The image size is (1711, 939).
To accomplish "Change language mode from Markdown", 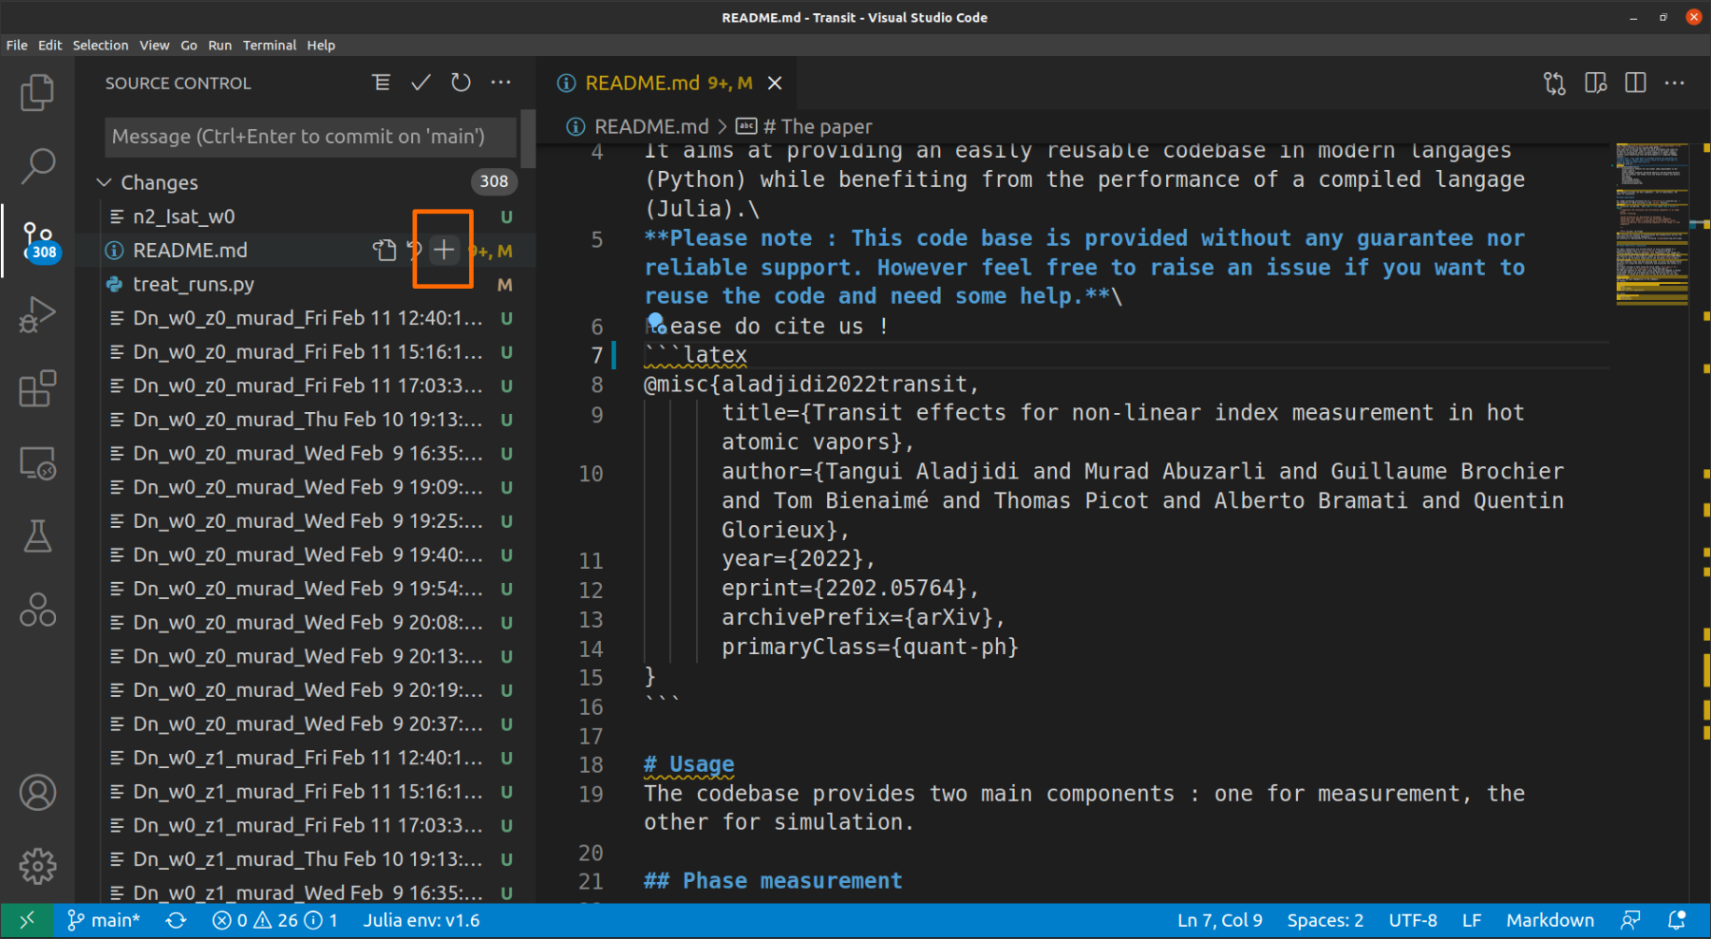I will coord(1550,920).
